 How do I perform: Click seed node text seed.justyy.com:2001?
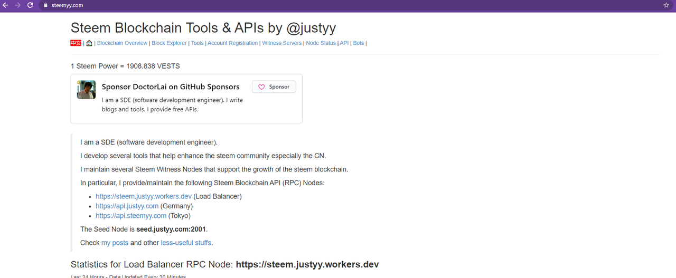point(171,229)
